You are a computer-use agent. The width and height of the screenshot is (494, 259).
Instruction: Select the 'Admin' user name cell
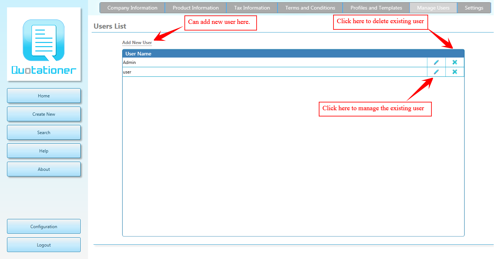pos(275,62)
